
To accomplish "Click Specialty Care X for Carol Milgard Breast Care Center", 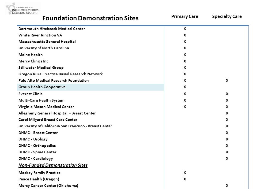I will 227,120.
